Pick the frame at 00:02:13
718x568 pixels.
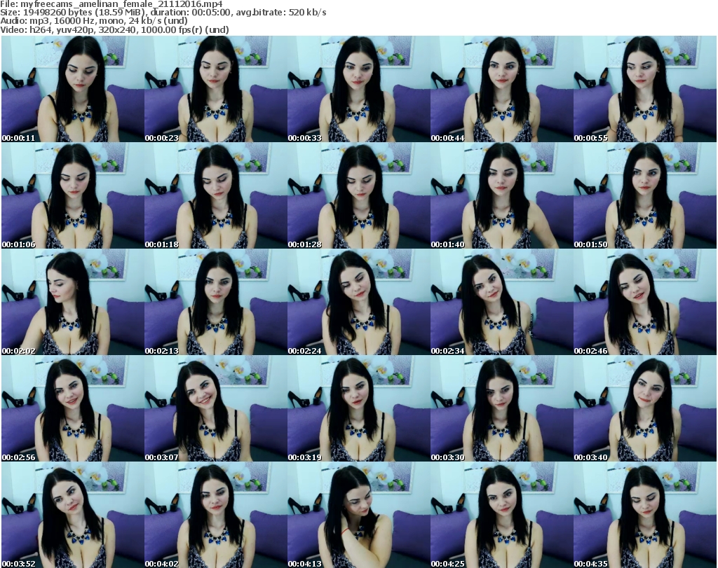[216, 303]
